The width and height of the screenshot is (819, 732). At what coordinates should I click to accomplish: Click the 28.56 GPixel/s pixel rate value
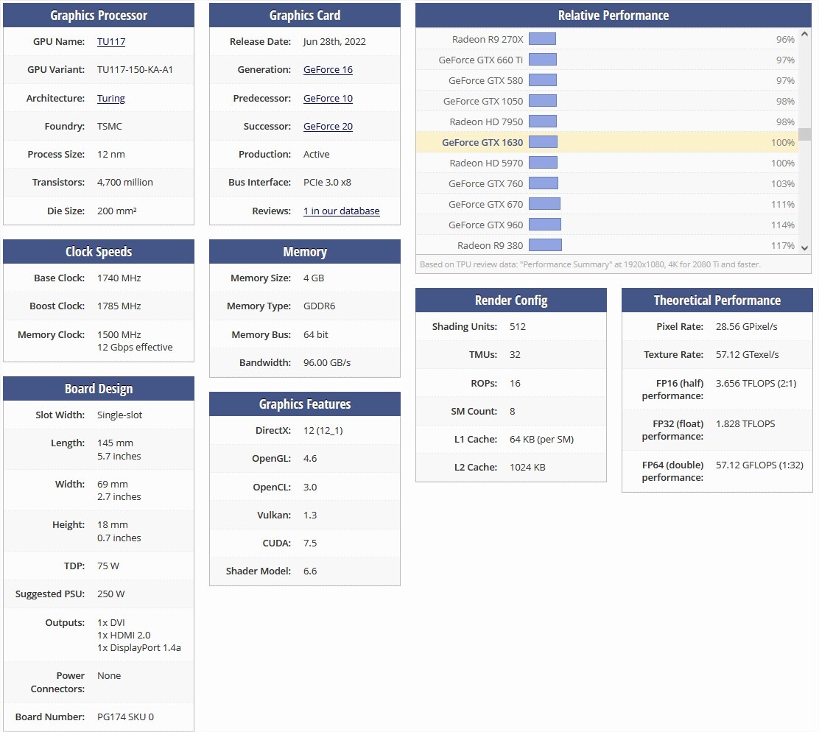[x=746, y=327]
